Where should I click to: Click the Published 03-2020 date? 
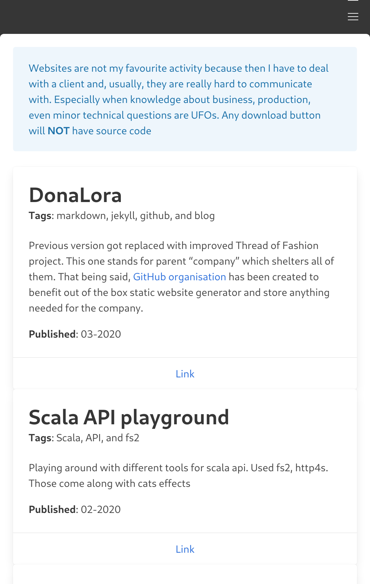pyautogui.click(x=101, y=334)
